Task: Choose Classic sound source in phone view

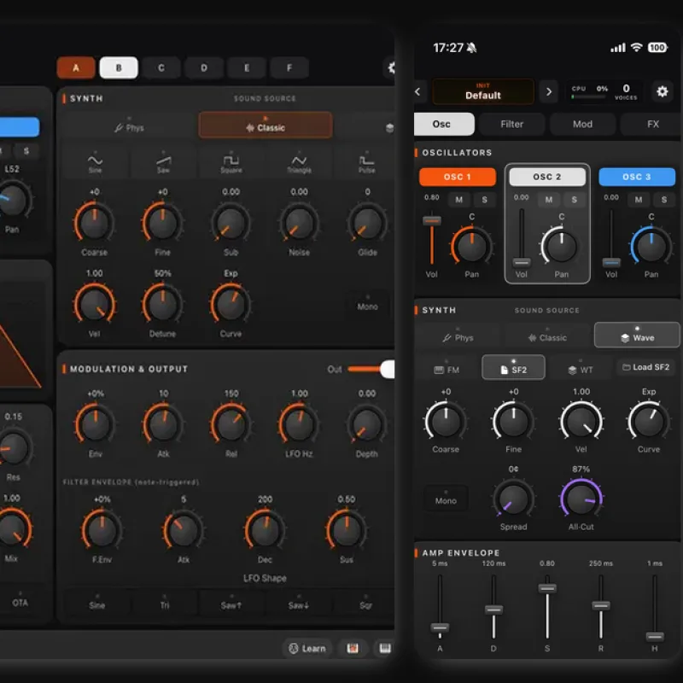Action: [x=547, y=336]
